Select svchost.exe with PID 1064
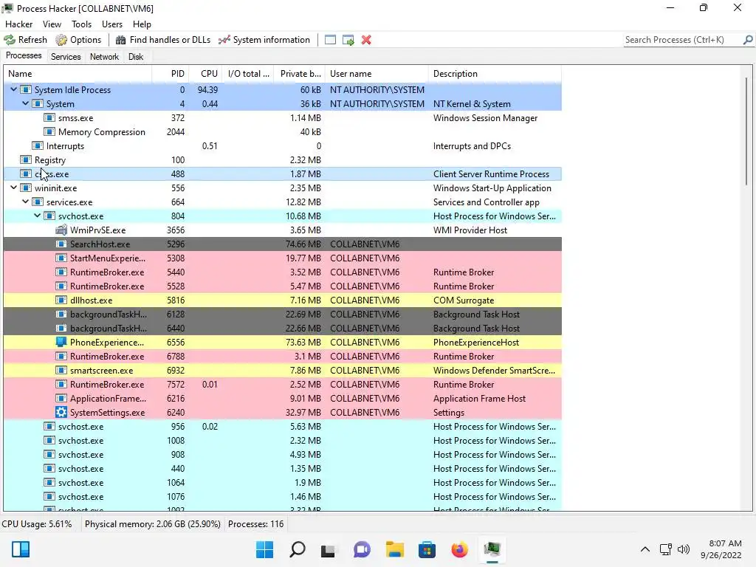 (283, 483)
